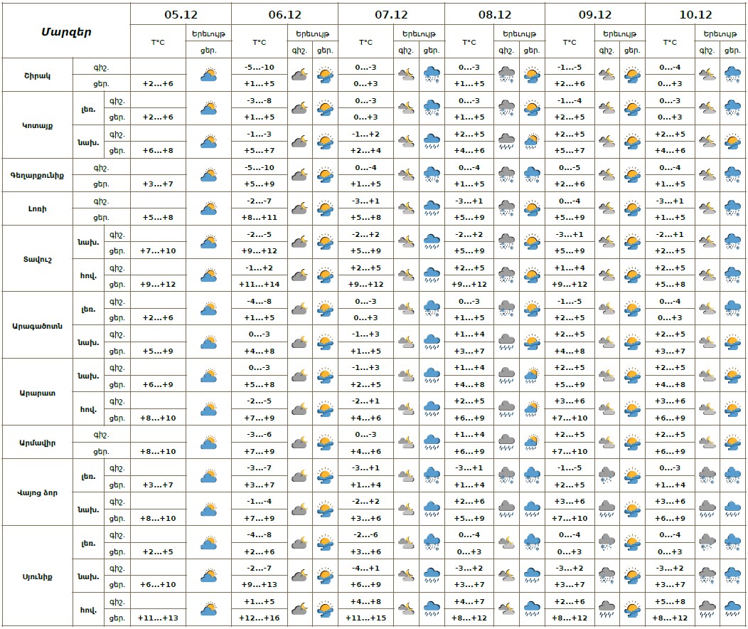This screenshot has height=629, width=748.
Task: Click Gegharkunik's night weather icon for 06.12
Action: 299,175
